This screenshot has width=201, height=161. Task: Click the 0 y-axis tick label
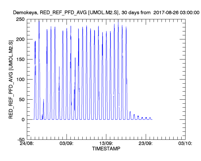(x=23, y=120)
